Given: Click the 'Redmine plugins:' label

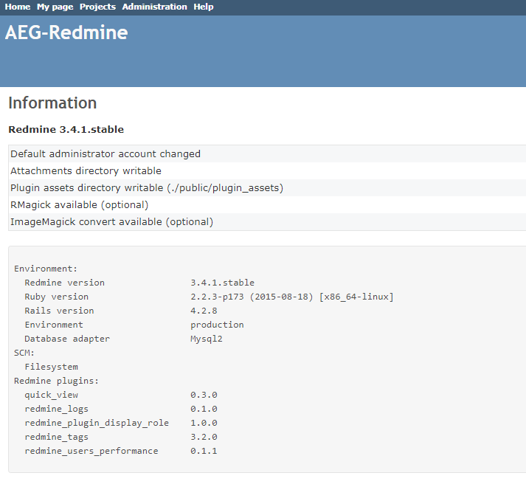Looking at the screenshot, I should (56, 381).
